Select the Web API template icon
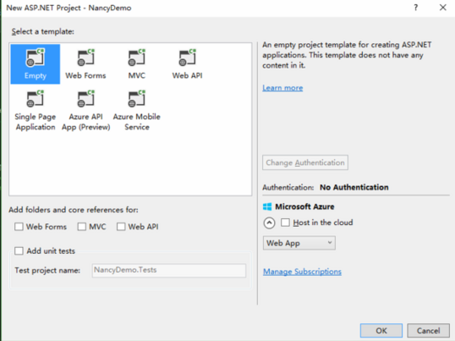This screenshot has height=341, width=455. click(188, 58)
